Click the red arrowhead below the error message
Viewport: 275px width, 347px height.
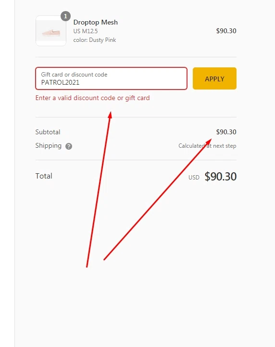(x=110, y=115)
